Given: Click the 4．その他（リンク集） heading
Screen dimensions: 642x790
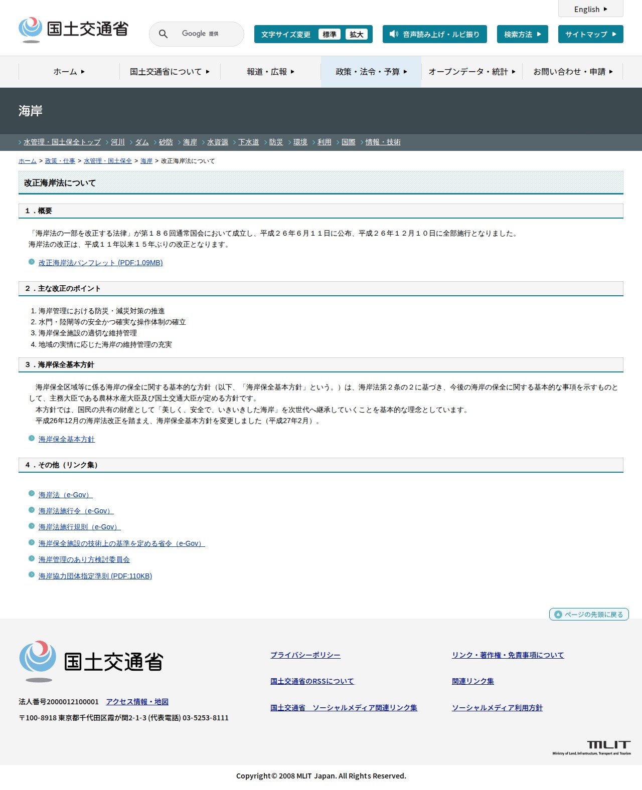Looking at the screenshot, I should click(x=321, y=465).
